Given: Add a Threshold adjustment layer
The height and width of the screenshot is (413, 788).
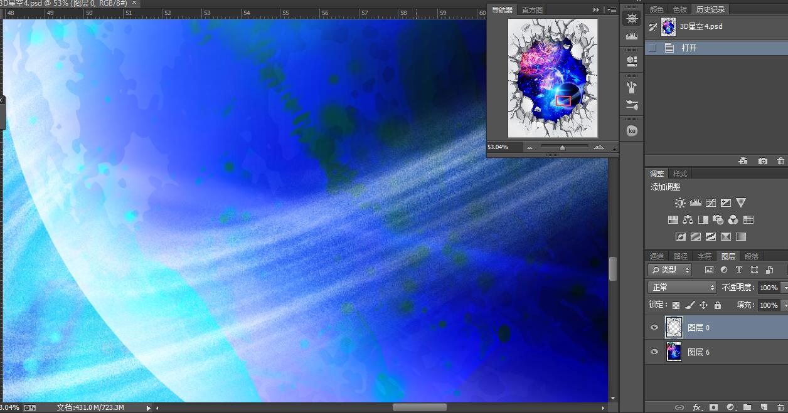Looking at the screenshot, I should [710, 237].
